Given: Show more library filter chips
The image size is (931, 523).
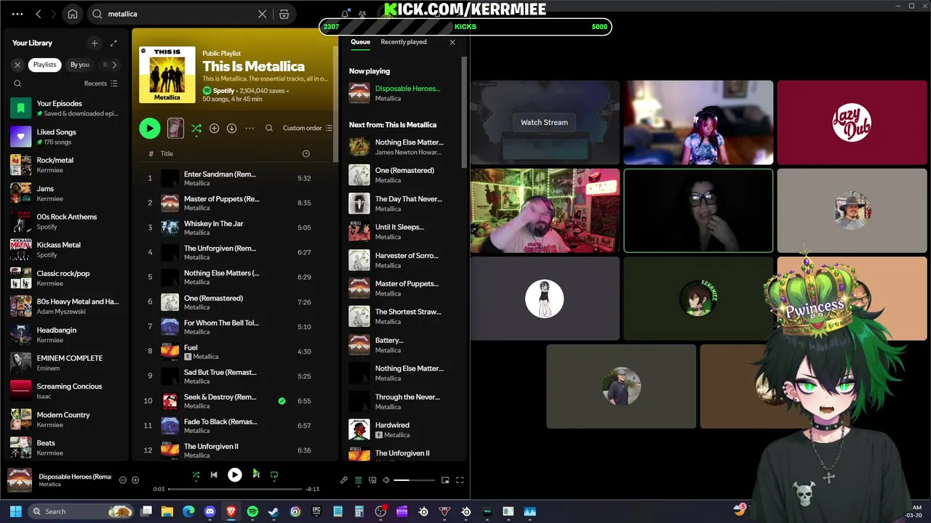Looking at the screenshot, I should (x=114, y=65).
